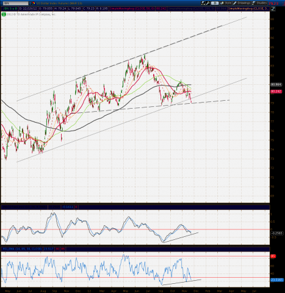Viewport: 285px width, 293px height.
Task: Expand the symbol dropdown arrow
Action: click(x=31, y=3)
